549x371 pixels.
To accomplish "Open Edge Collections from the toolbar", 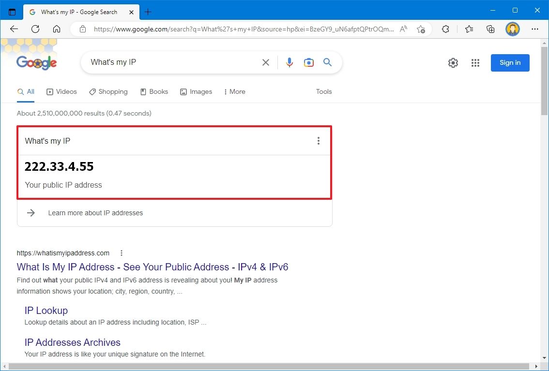I will [x=490, y=29].
